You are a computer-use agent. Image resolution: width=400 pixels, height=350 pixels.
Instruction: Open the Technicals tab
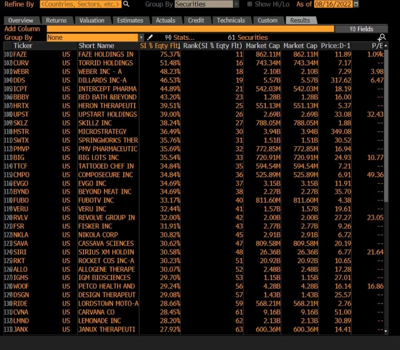tap(231, 20)
